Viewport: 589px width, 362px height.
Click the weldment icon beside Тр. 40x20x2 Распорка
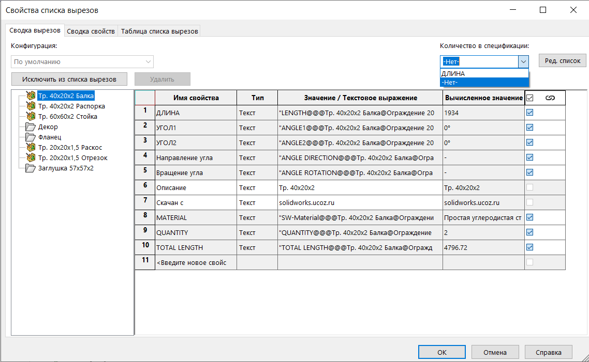point(30,106)
